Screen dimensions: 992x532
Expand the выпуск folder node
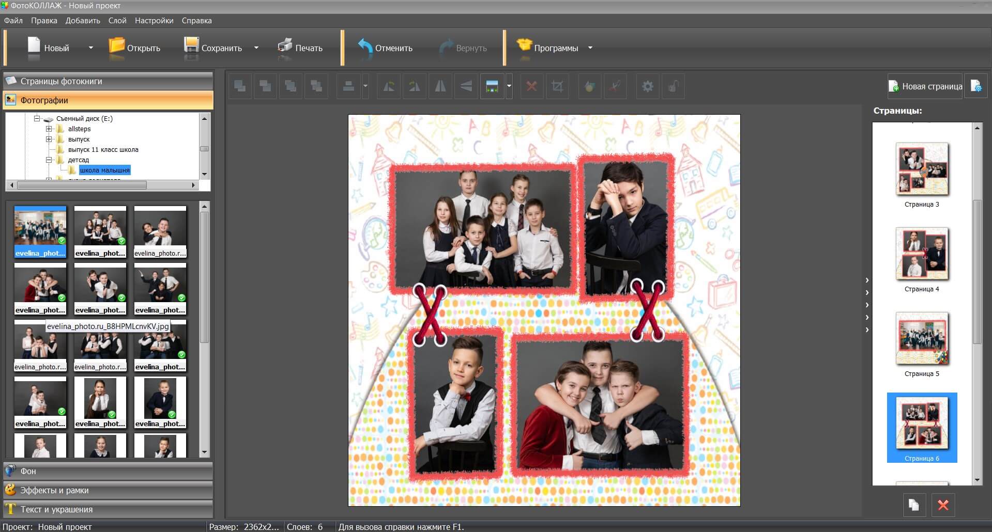49,139
